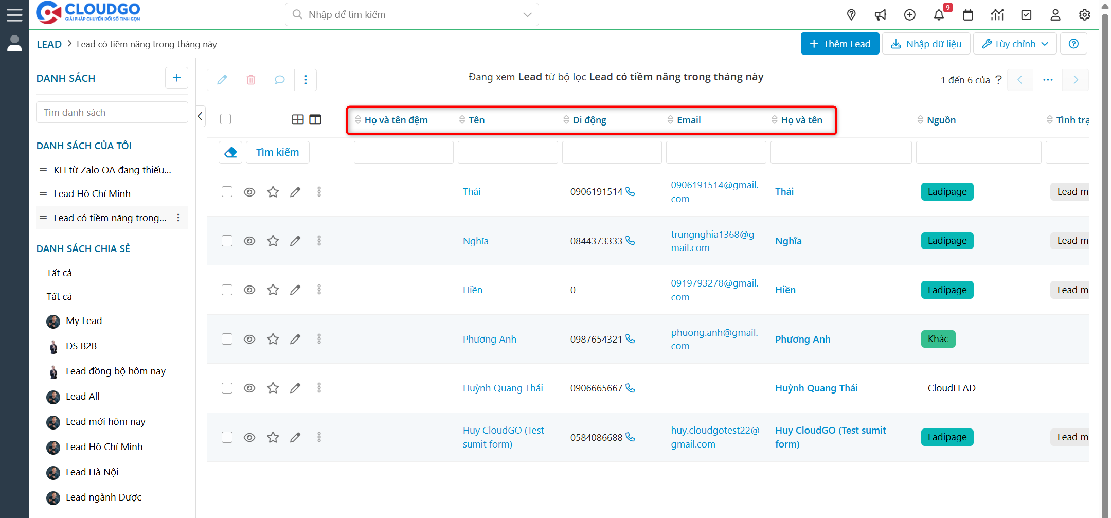The height and width of the screenshot is (518, 1111).
Task: Click the map location pin icon
Action: click(851, 15)
